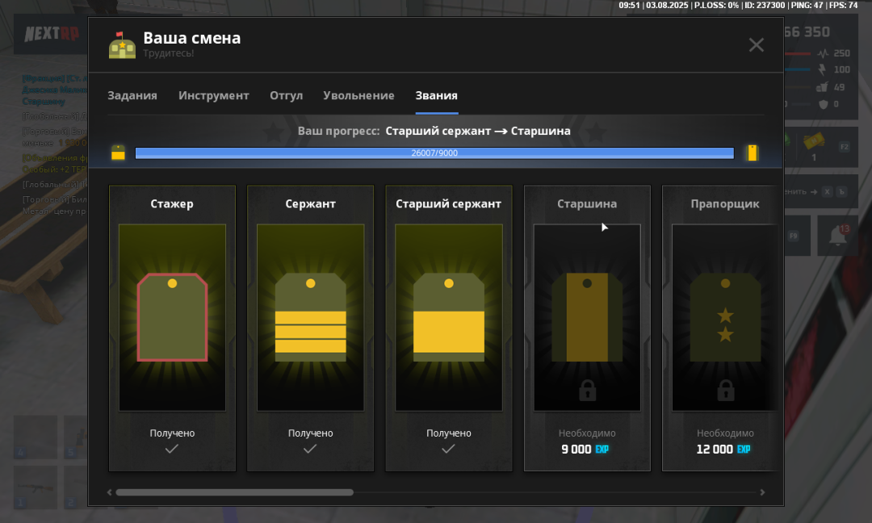Click the checkmark under Стажер

[x=172, y=449]
